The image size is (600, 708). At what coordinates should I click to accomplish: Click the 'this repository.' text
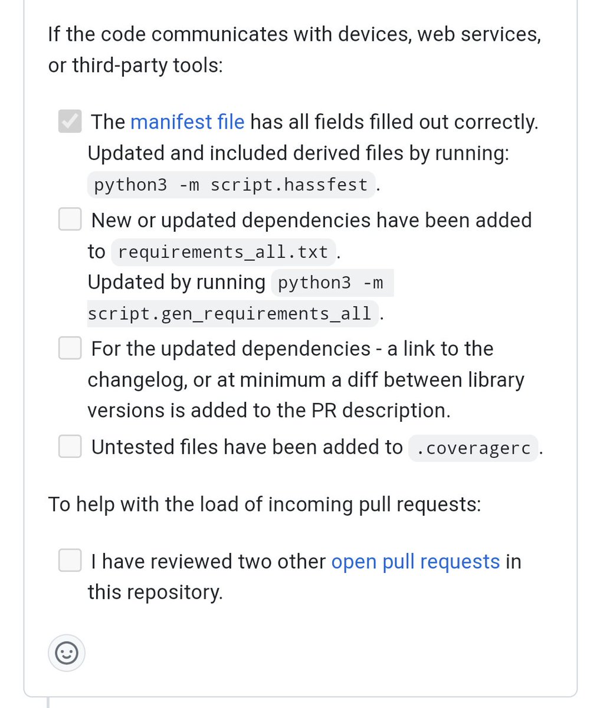pos(155,592)
